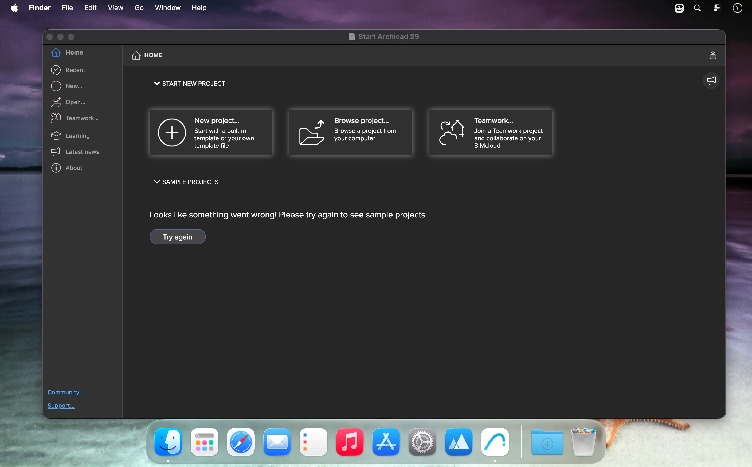Open the Support... link
The image size is (752, 467).
click(x=61, y=406)
